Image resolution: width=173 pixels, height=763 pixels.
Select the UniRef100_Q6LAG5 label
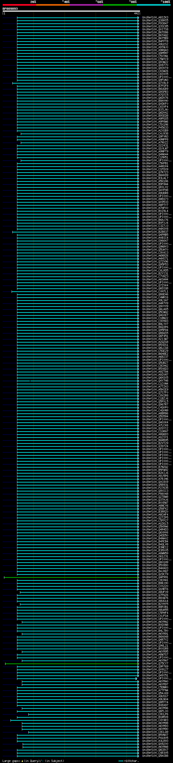(x=155, y=309)
